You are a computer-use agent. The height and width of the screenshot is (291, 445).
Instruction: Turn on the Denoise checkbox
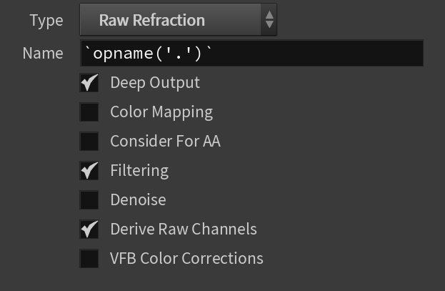tap(89, 199)
